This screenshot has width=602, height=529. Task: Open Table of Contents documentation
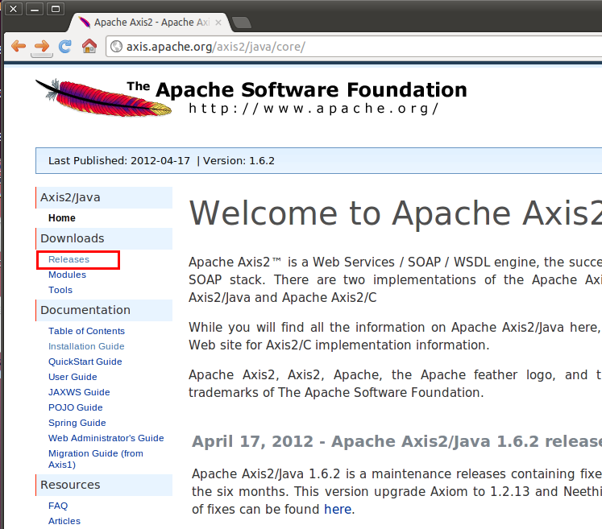[x=86, y=331]
